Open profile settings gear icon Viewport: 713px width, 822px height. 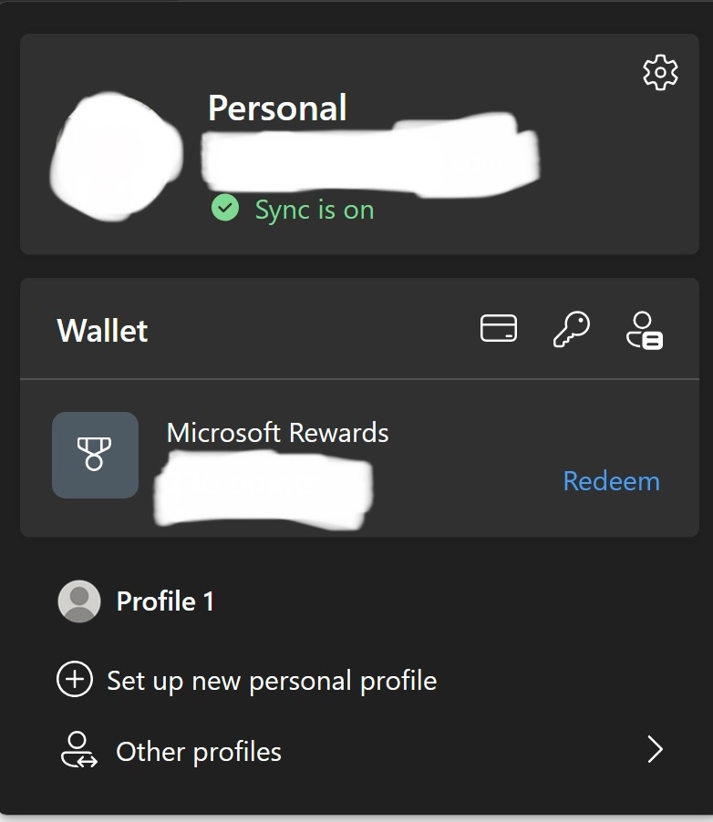(x=660, y=72)
